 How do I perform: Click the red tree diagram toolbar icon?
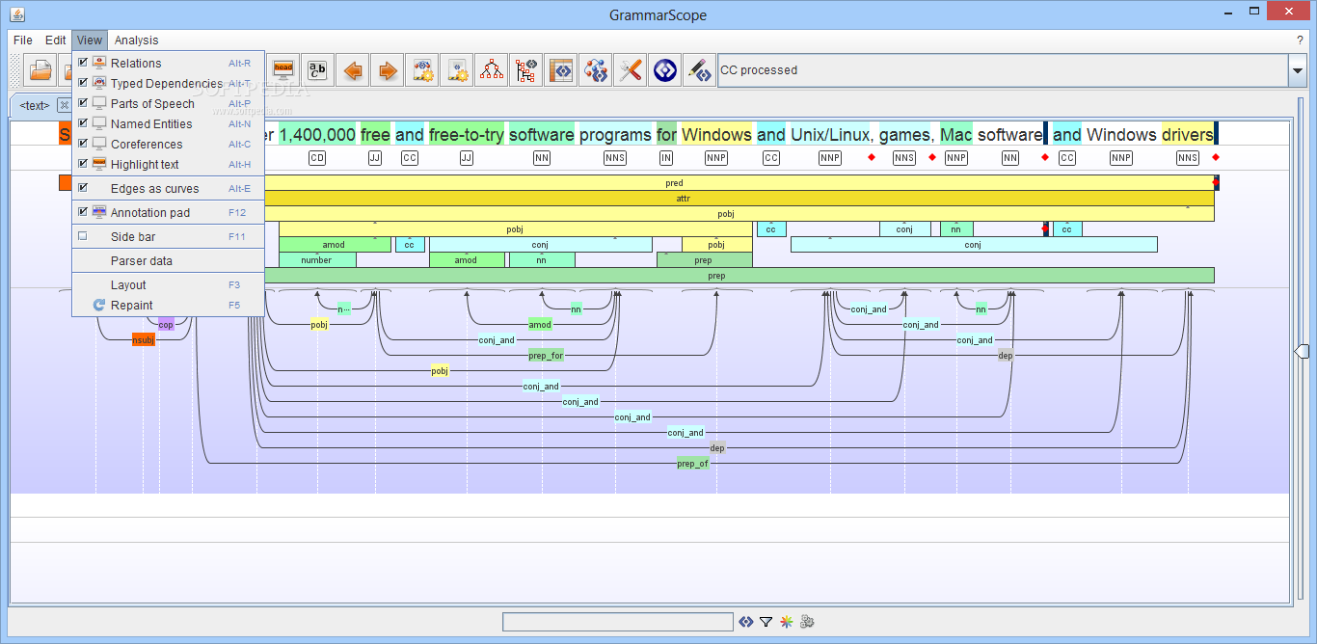[492, 70]
